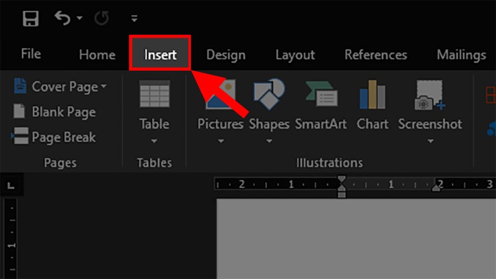This screenshot has height=279, width=496.
Task: Open the File tab
Action: pyautogui.click(x=31, y=54)
